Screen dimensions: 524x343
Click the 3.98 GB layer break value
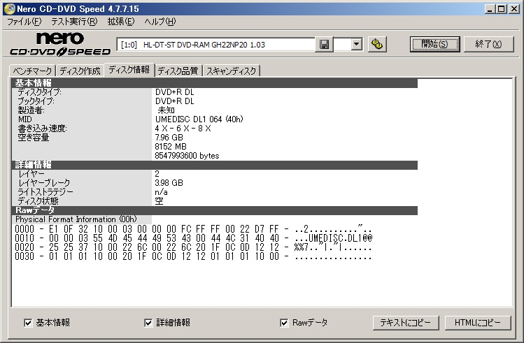pos(169,183)
